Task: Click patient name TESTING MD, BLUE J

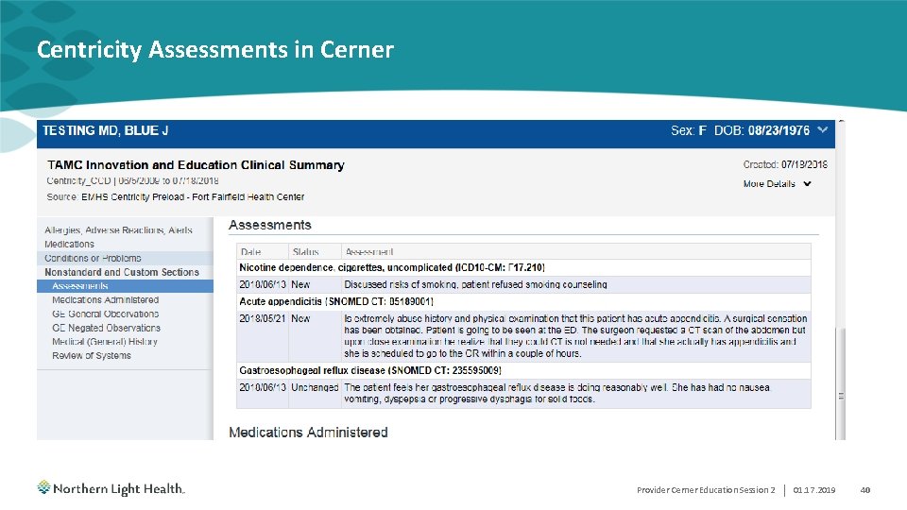Action: tap(105, 130)
